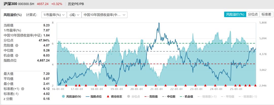Viewport: 274px width, 105px height.
Task: Click the 调仓标志 red triangle legend icon
Action: pyautogui.click(x=108, y=96)
